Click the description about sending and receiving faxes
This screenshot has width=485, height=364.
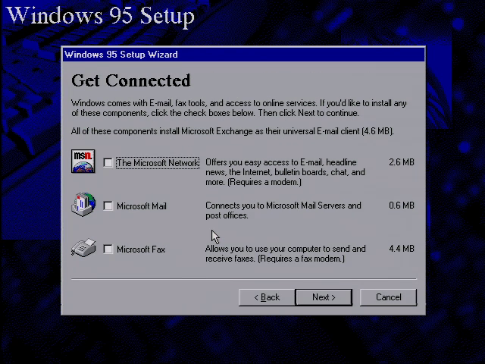pos(286,253)
